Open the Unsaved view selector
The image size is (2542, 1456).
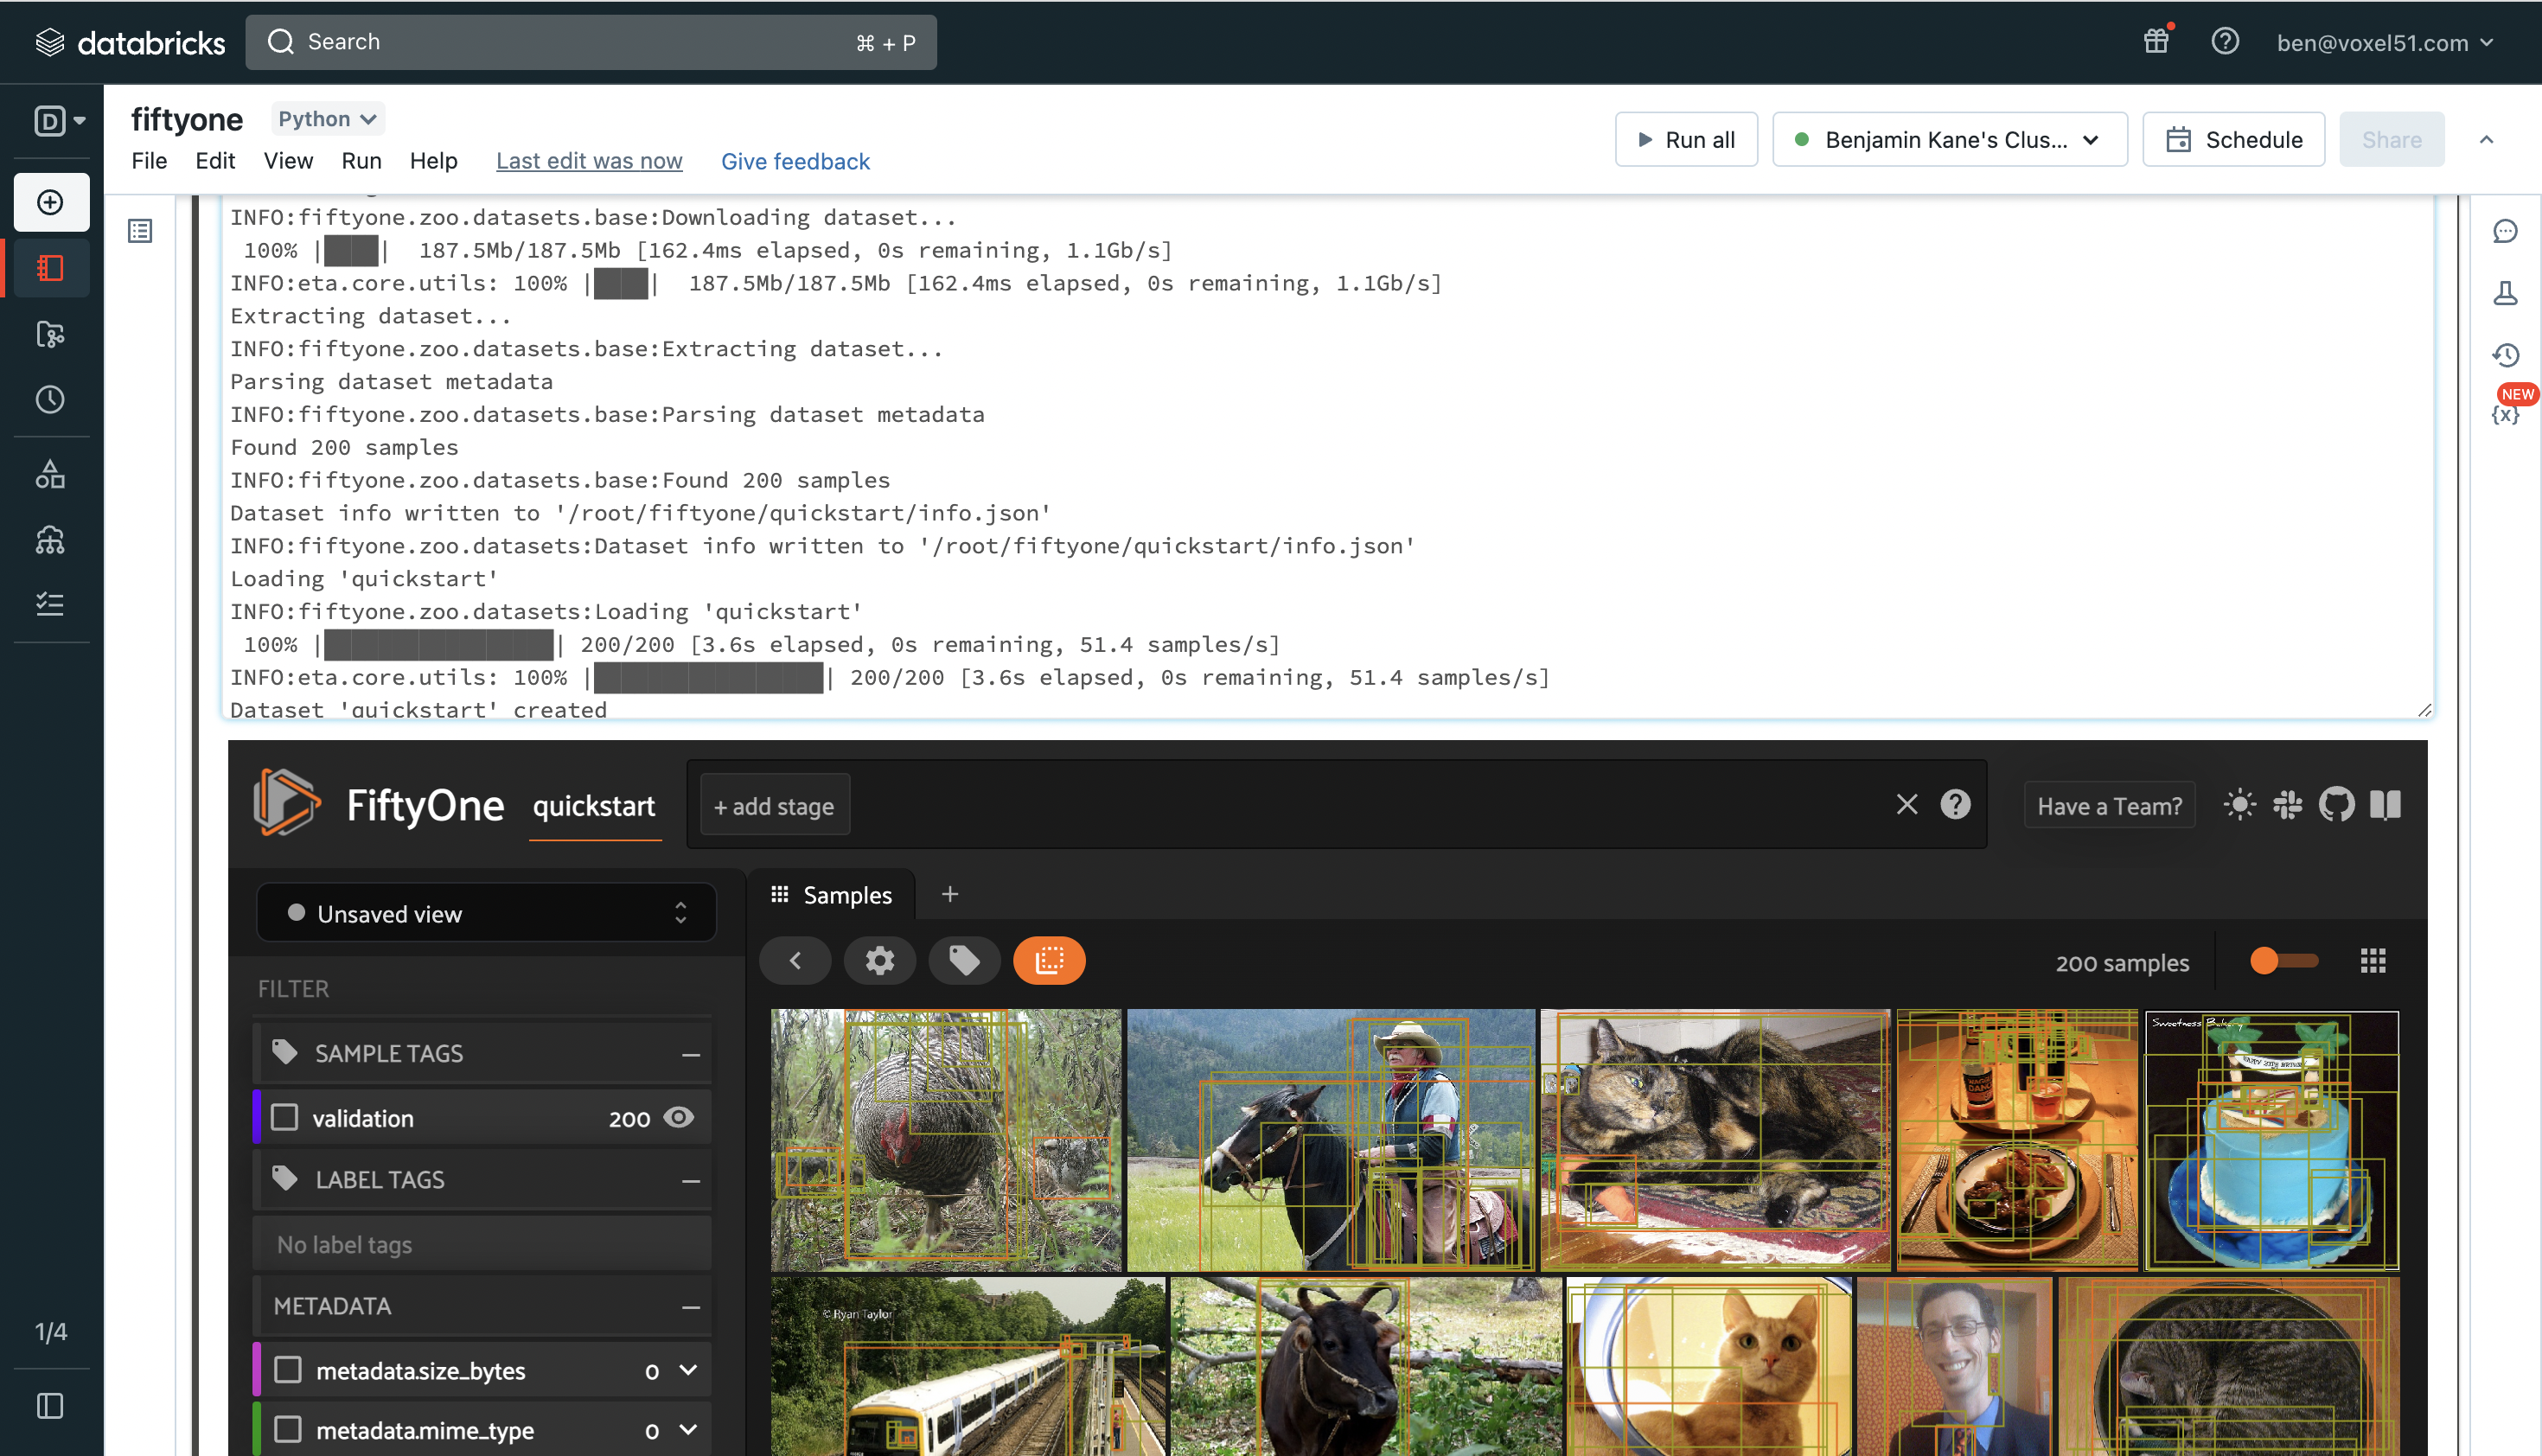coord(486,913)
